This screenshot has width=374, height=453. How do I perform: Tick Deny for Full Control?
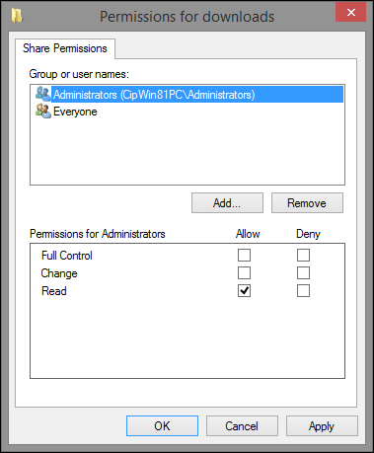coord(303,256)
